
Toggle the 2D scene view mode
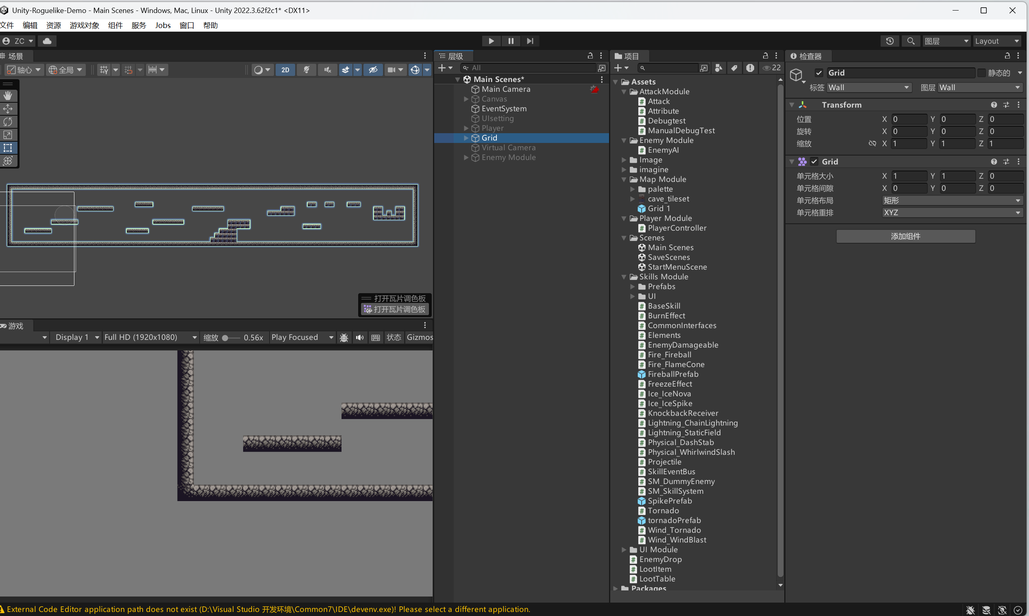tap(285, 70)
